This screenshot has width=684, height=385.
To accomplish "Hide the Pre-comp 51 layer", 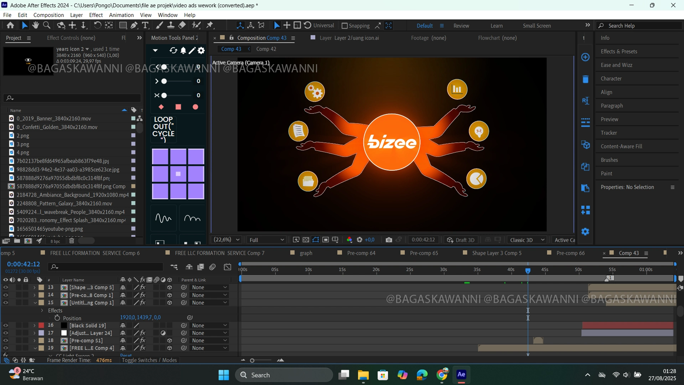I will [x=5, y=340].
